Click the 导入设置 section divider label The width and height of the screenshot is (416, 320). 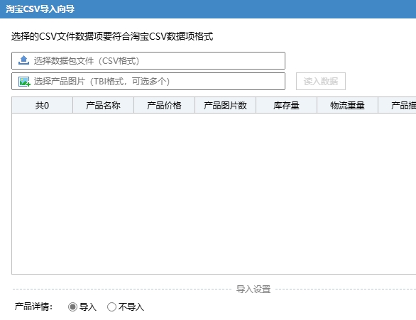coord(253,289)
